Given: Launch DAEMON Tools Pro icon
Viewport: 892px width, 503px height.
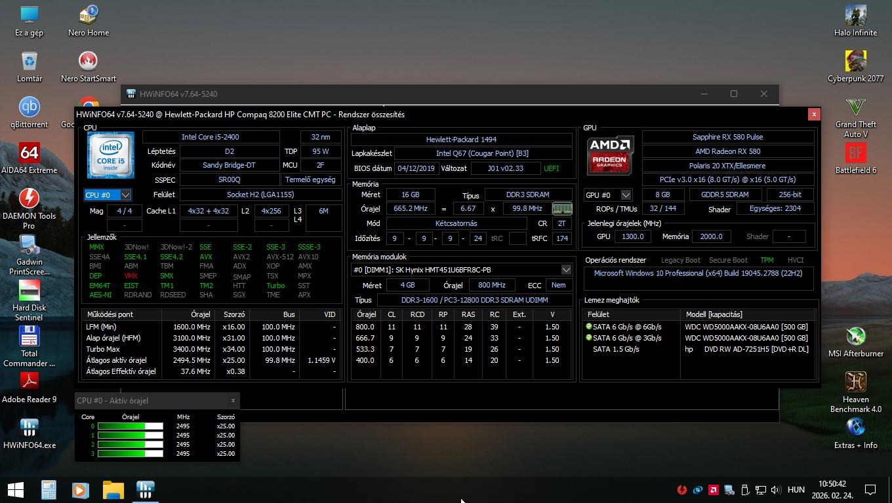Looking at the screenshot, I should pos(29,208).
